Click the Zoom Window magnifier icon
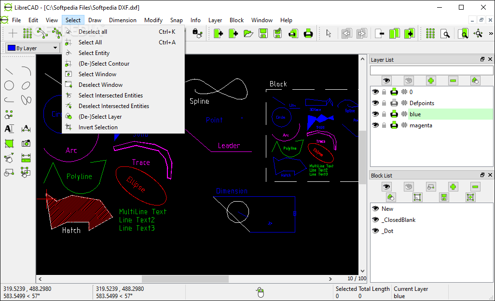 click(463, 33)
